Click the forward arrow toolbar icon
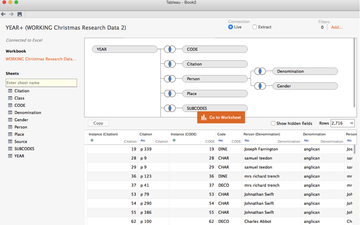The width and height of the screenshot is (360, 225). [11, 14]
